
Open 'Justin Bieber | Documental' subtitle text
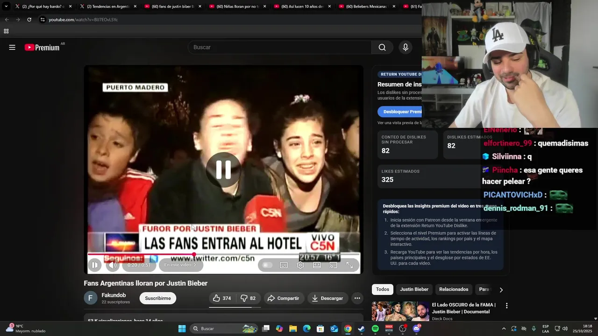(460, 312)
